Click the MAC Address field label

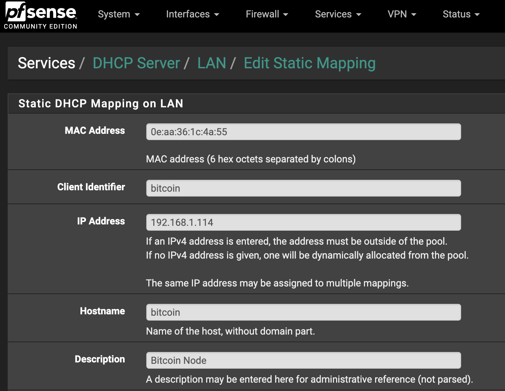click(x=95, y=131)
